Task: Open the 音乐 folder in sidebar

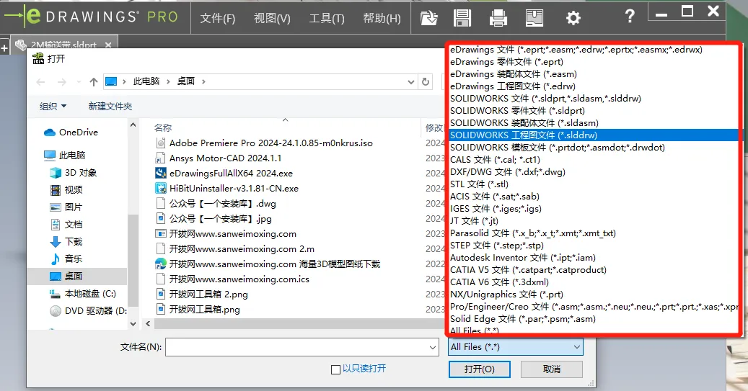Action: [x=66, y=259]
